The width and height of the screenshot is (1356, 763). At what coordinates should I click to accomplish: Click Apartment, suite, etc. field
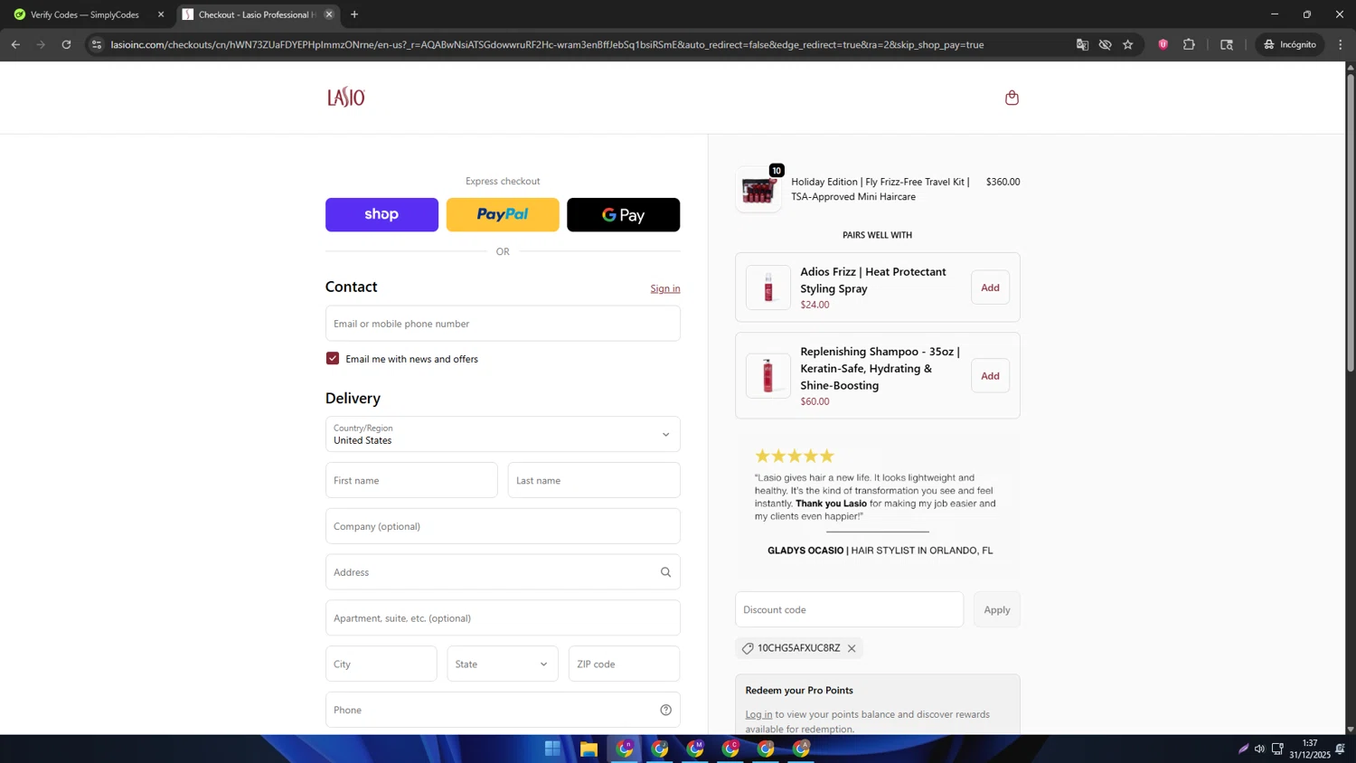tap(503, 618)
